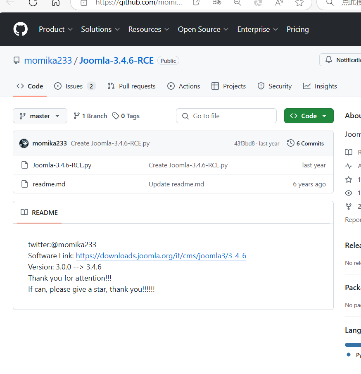Click the file icon beside readme.md
Image resolution: width=361 pixels, height=374 pixels.
click(24, 184)
